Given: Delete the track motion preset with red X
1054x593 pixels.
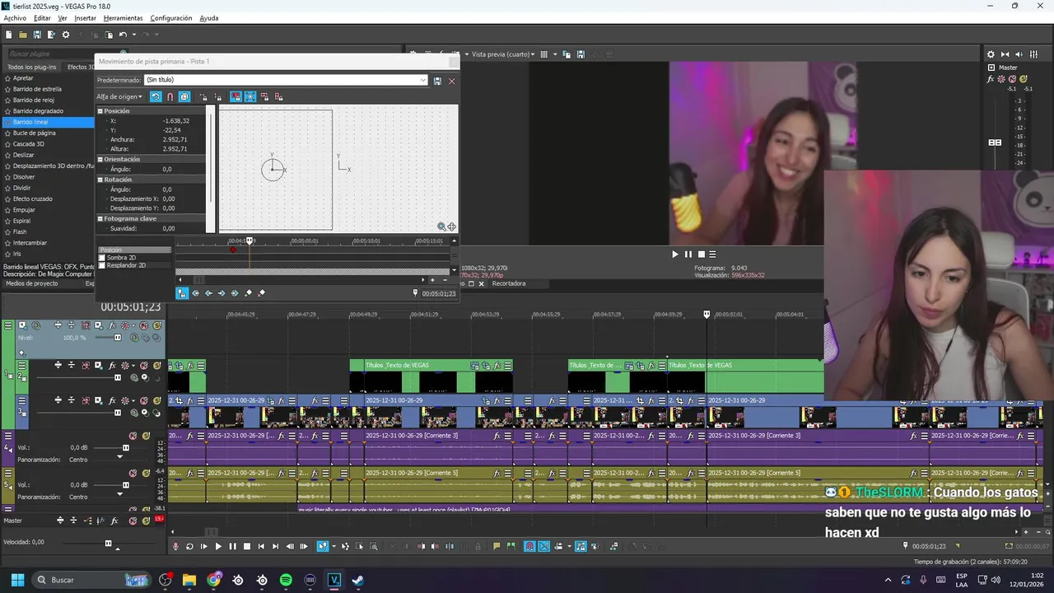Looking at the screenshot, I should 451,81.
